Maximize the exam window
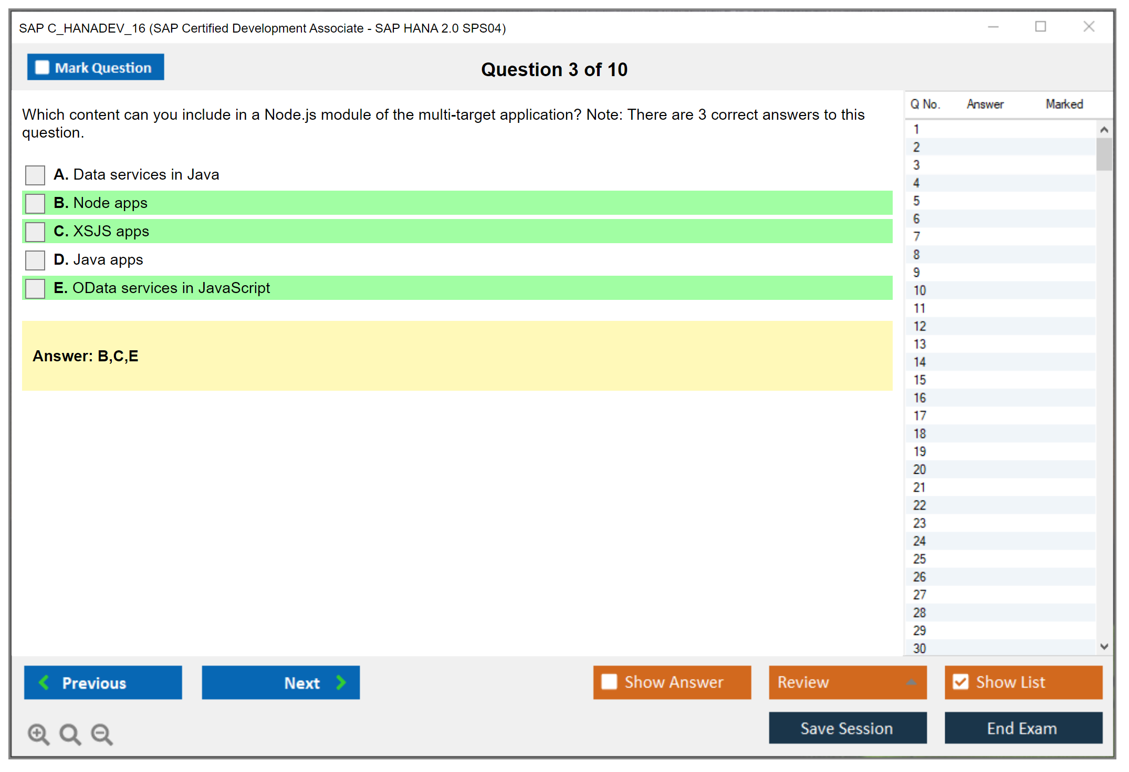This screenshot has height=772, width=1129. click(1040, 27)
